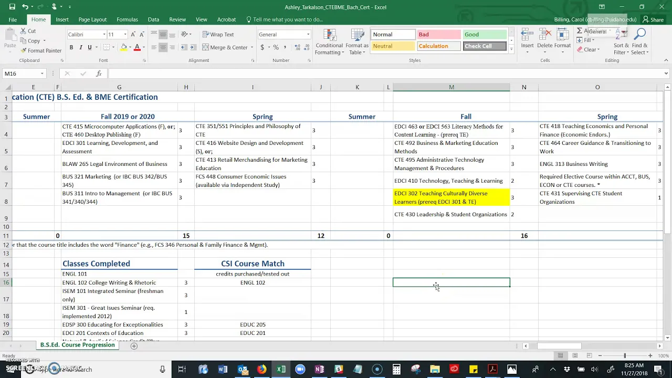Click increase decimal icon
The image size is (672, 378).
pos(297,48)
